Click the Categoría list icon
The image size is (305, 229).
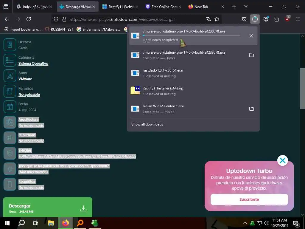pos(10,60)
